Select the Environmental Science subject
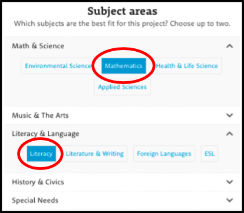The image size is (244, 213). pos(58,66)
